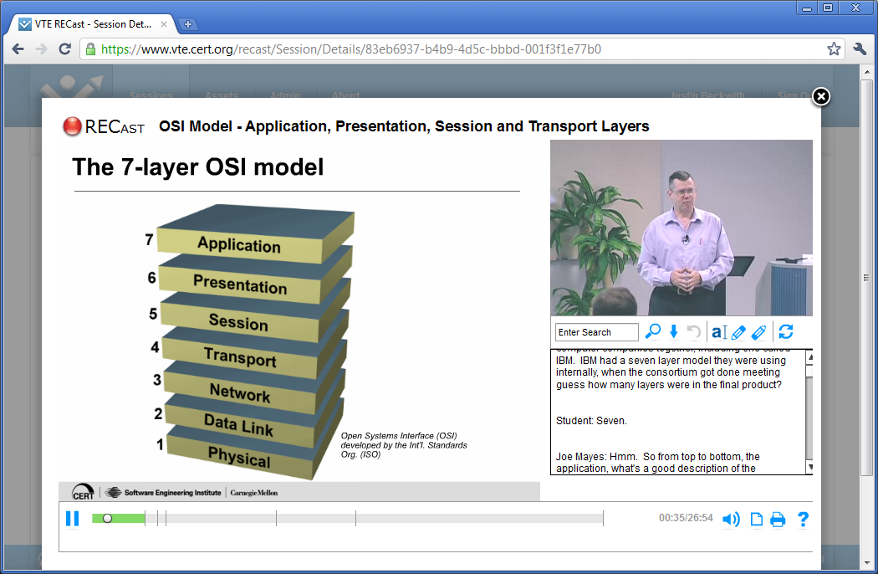This screenshot has height=574, width=878.
Task: Click the blue down arrow beside the magnifier
Action: (674, 332)
